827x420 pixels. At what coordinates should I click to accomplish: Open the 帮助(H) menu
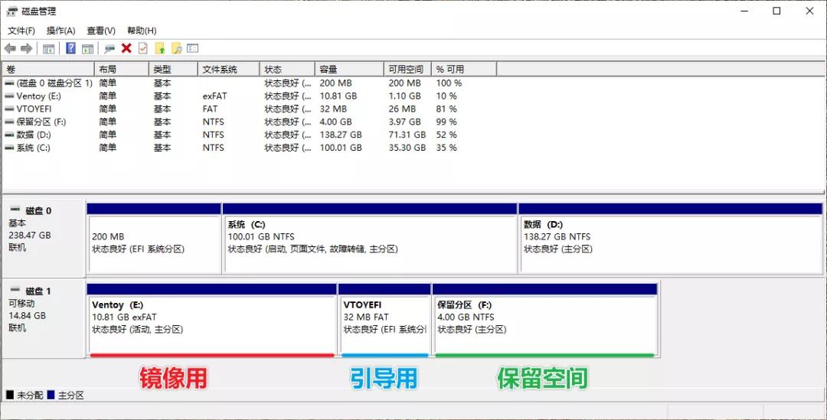click(x=142, y=31)
